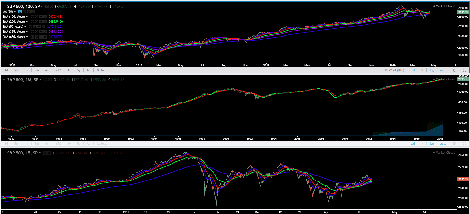Open settings gear for EMA (325, close)

[37, 32]
